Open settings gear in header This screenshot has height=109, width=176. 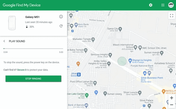coord(150,5)
